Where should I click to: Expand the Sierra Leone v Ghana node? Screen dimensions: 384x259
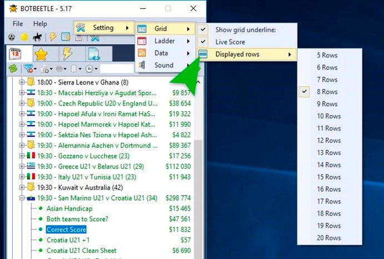click(x=22, y=82)
